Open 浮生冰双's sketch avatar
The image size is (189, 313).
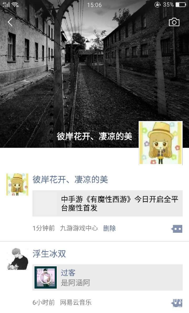click(x=17, y=259)
